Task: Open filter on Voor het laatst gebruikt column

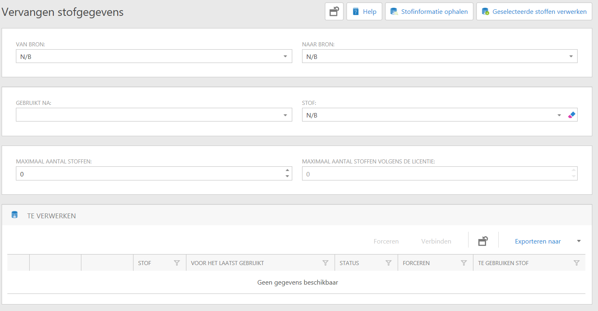Action: (325, 263)
